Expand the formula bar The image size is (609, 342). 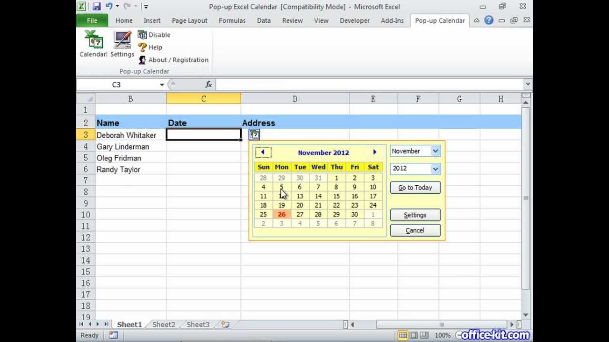528,85
